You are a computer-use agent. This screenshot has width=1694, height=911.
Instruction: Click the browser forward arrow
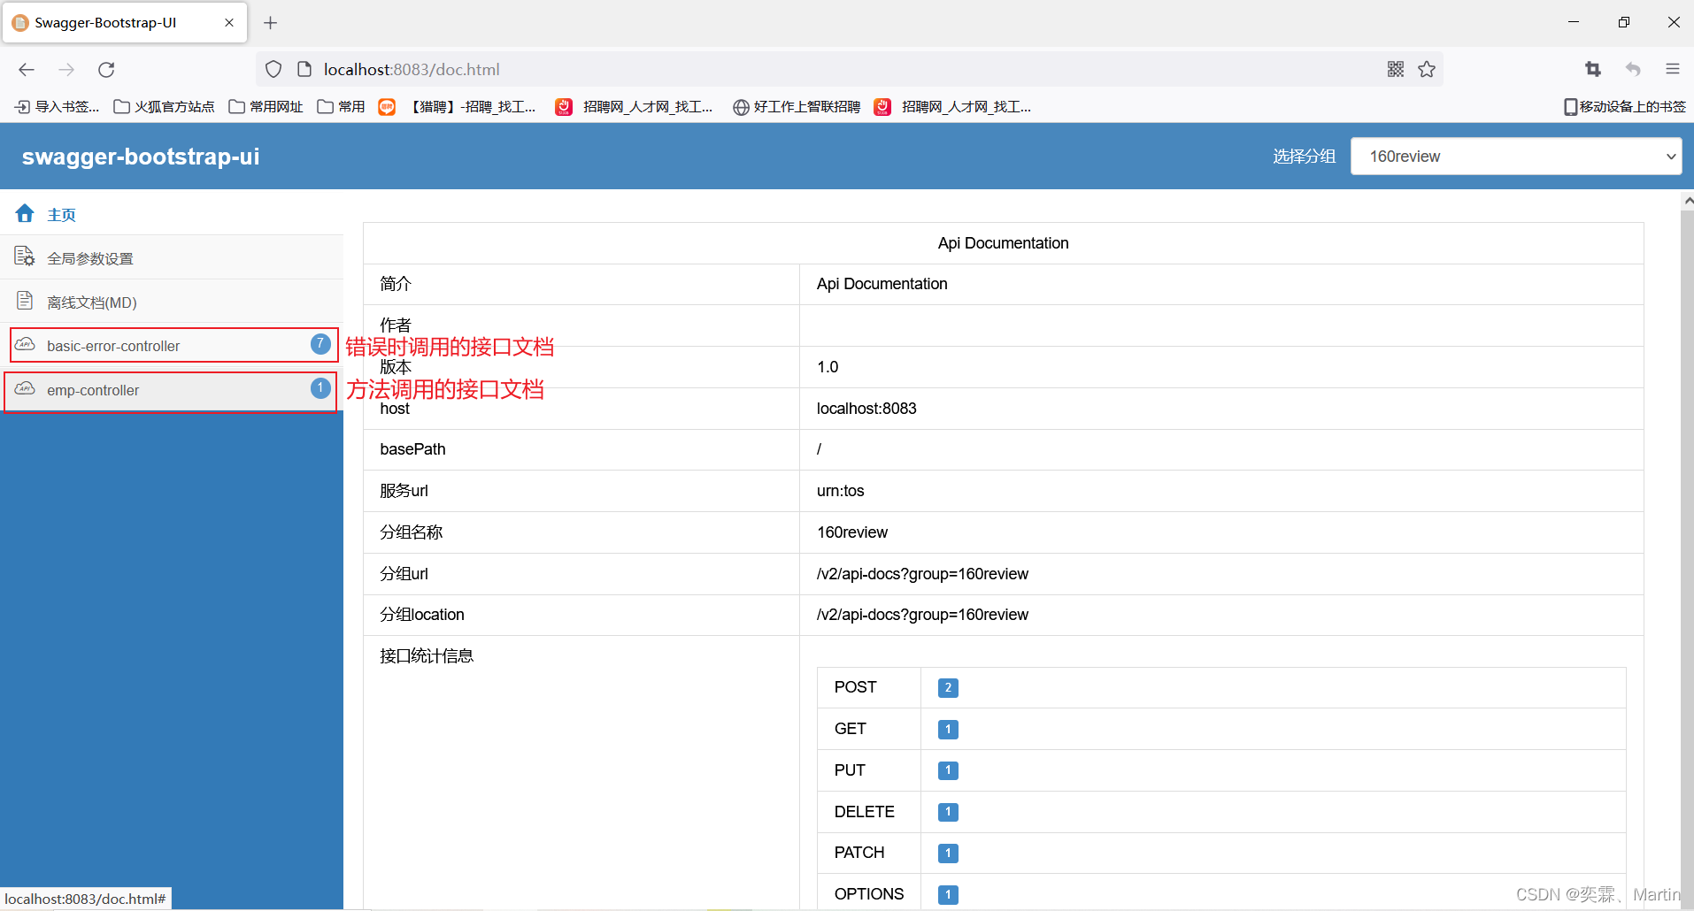click(x=66, y=69)
